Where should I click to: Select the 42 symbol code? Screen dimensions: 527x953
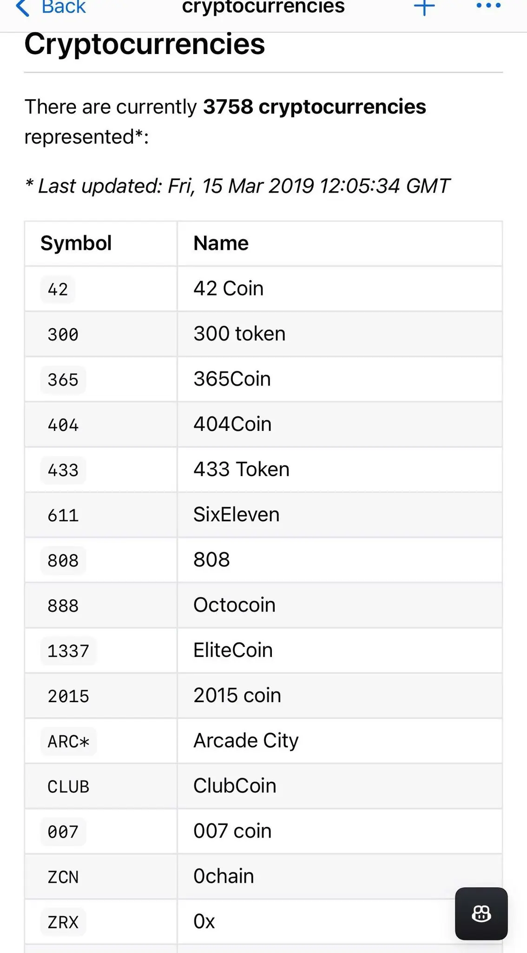[58, 289]
